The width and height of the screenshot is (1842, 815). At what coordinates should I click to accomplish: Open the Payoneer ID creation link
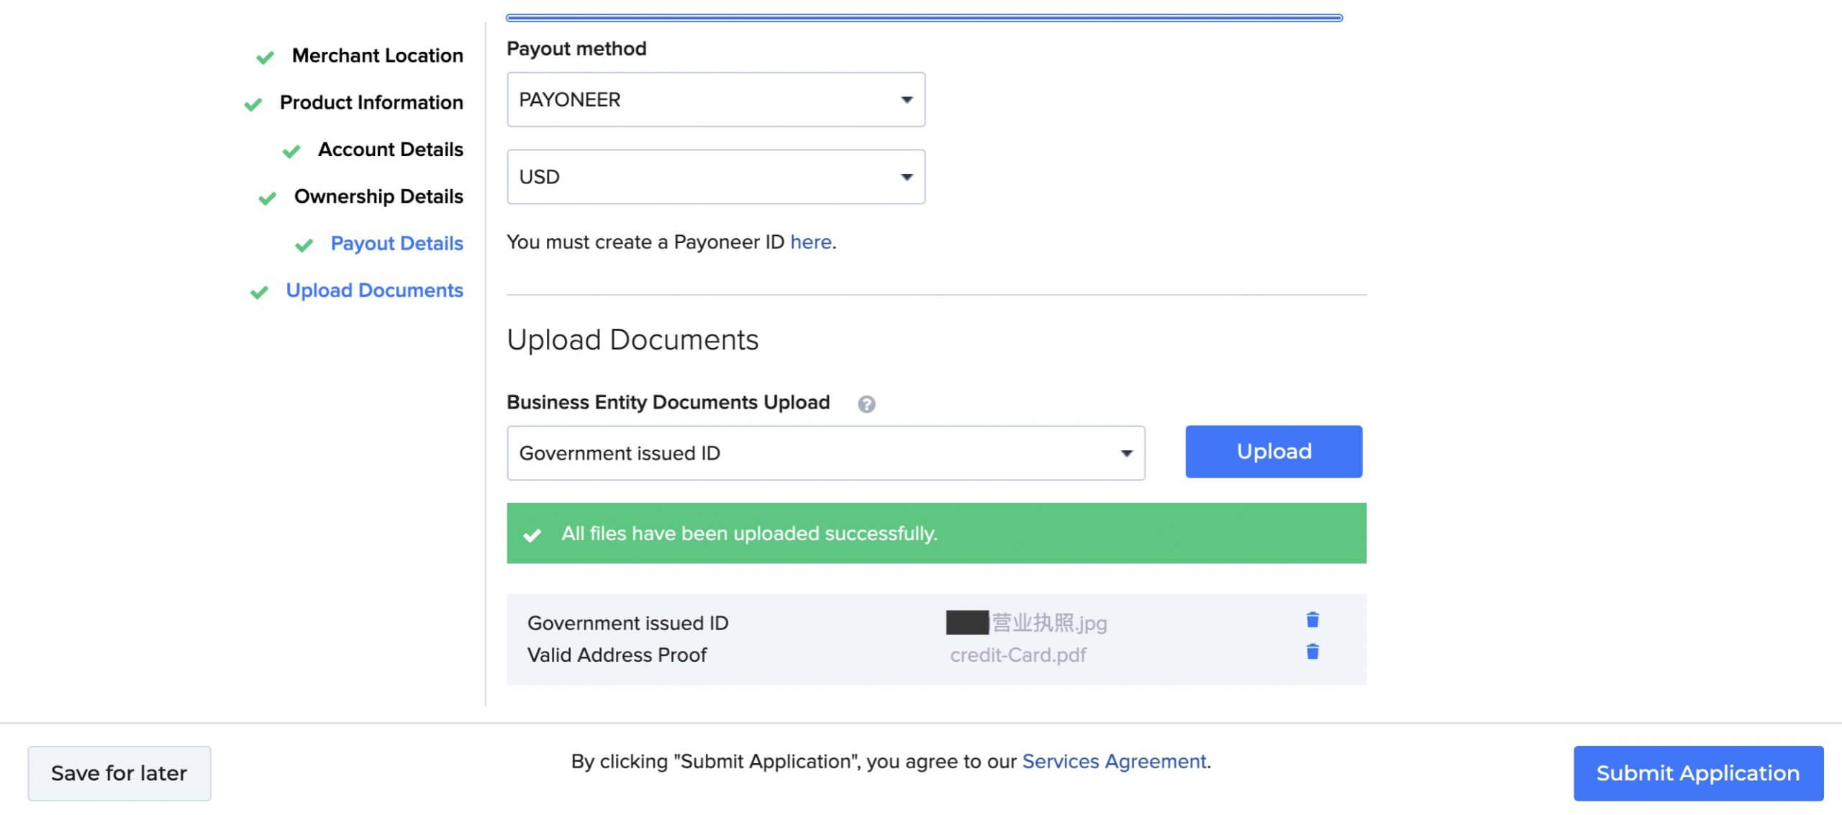coord(809,242)
